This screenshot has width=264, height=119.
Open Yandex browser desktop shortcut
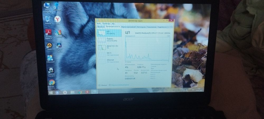[x=58, y=20]
